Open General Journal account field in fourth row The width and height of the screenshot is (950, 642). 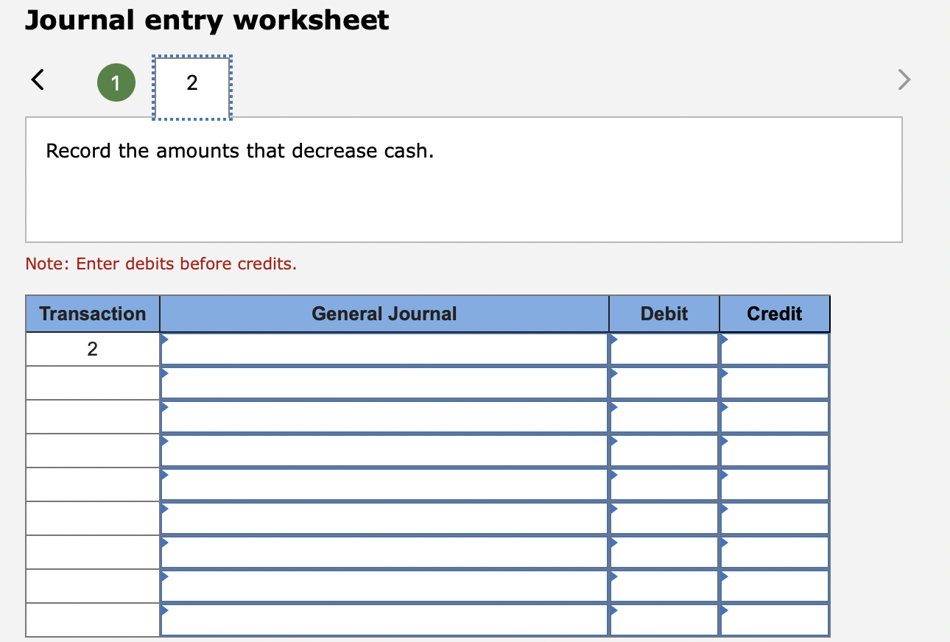[x=384, y=451]
